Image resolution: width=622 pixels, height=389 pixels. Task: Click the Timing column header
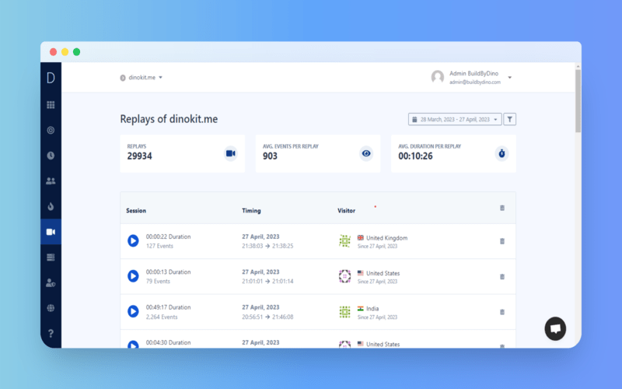(251, 211)
